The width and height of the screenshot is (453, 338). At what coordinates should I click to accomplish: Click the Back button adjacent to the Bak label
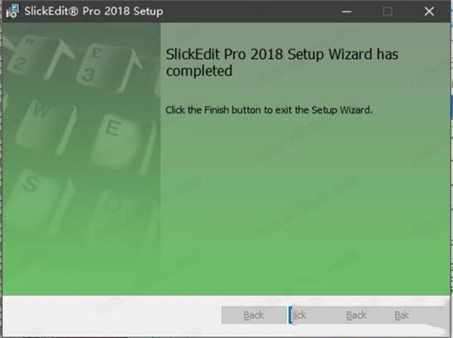pyautogui.click(x=356, y=315)
